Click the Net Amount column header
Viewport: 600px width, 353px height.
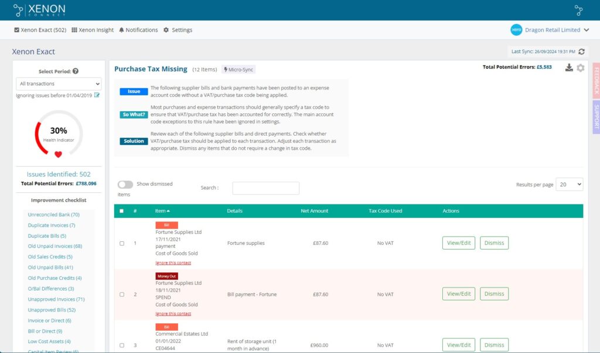[314, 211]
